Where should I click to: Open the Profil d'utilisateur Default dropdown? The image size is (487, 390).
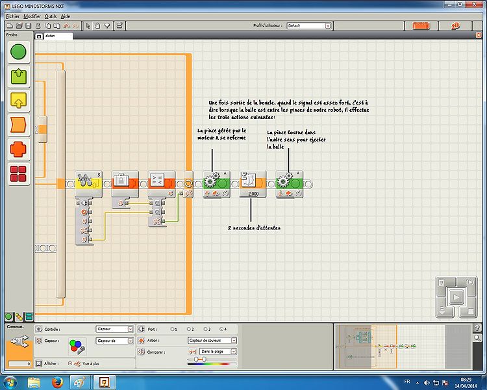(327, 25)
